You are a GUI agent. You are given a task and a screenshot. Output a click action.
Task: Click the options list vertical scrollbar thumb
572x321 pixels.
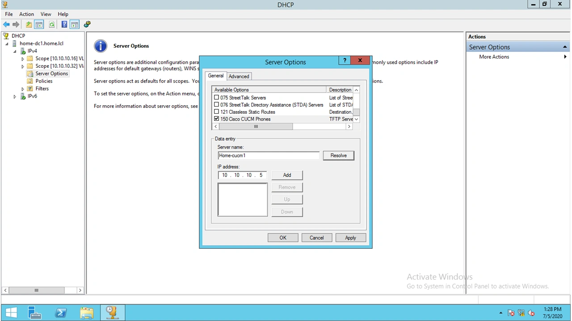coord(356,112)
